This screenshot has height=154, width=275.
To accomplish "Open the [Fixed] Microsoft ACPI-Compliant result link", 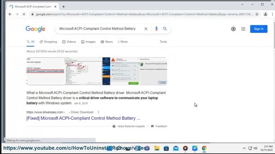I will pos(83,118).
